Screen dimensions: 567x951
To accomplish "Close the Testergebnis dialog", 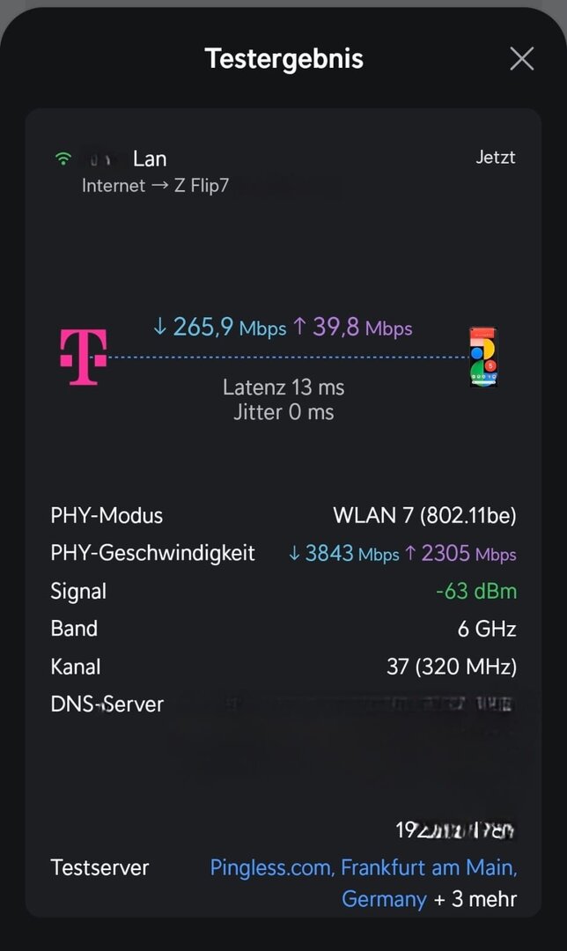I will click(522, 59).
